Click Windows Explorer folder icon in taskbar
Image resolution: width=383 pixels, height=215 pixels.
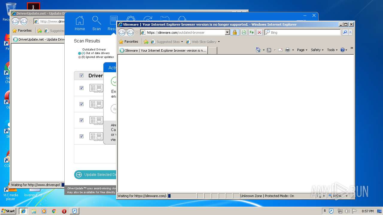(34, 211)
